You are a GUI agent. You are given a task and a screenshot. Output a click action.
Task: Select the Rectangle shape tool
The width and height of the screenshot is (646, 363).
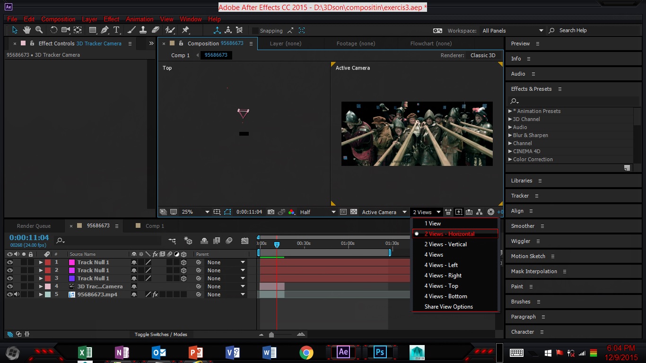tap(93, 30)
